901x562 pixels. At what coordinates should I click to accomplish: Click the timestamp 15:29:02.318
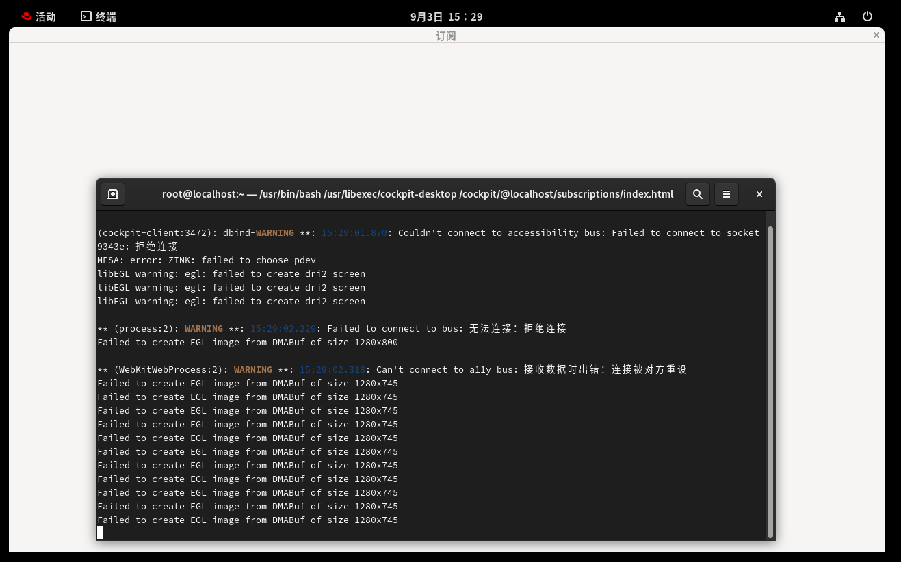(332, 370)
